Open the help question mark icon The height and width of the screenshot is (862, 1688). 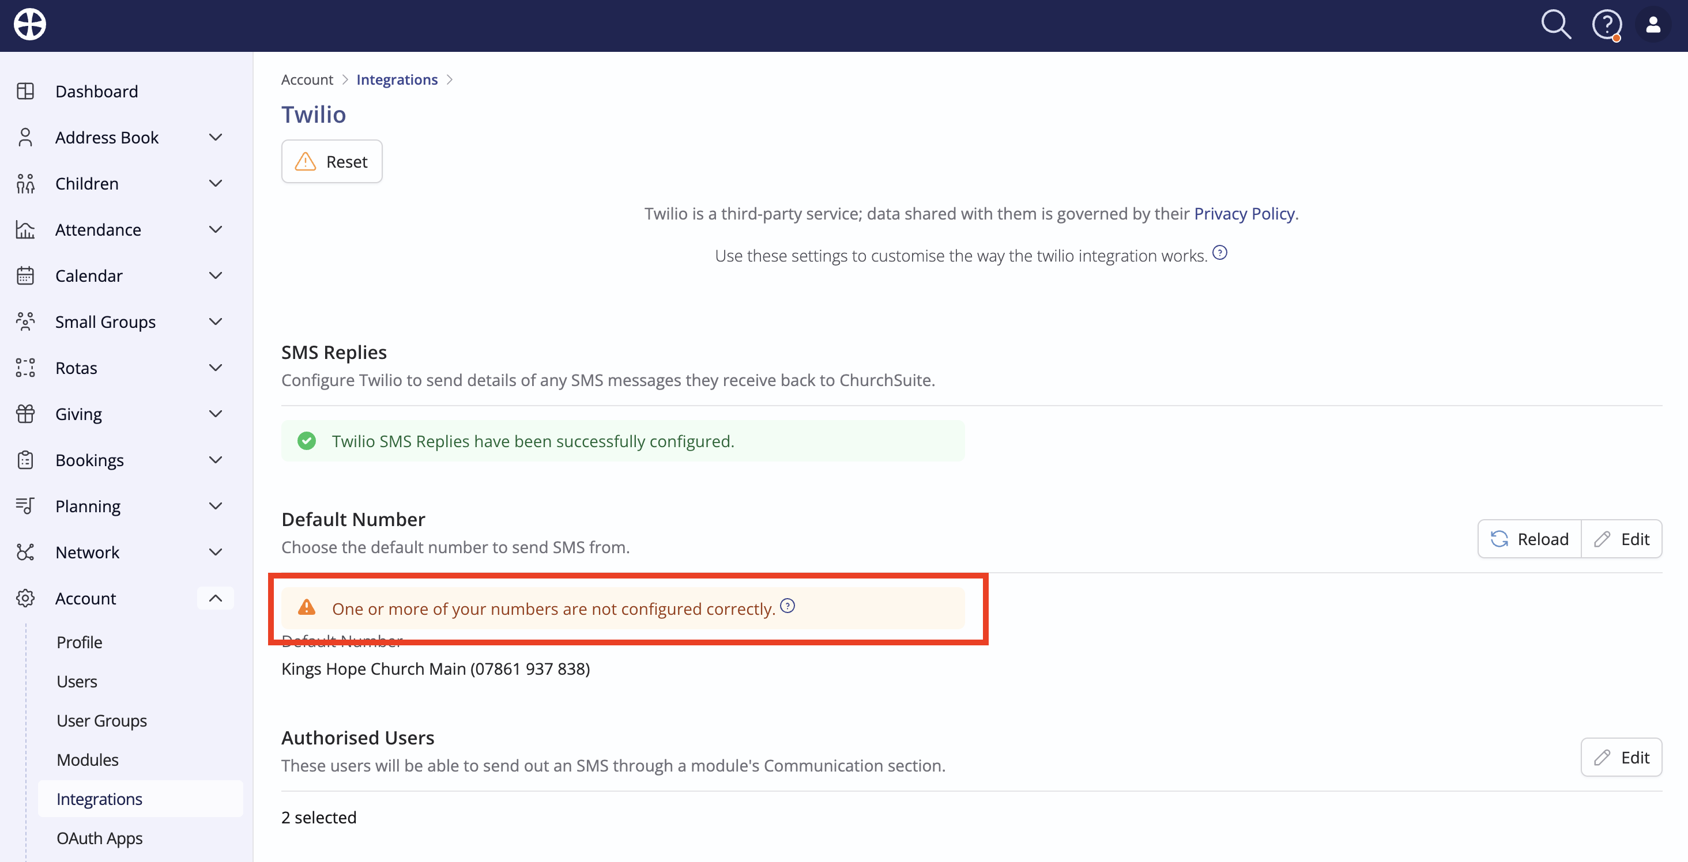click(x=1607, y=25)
